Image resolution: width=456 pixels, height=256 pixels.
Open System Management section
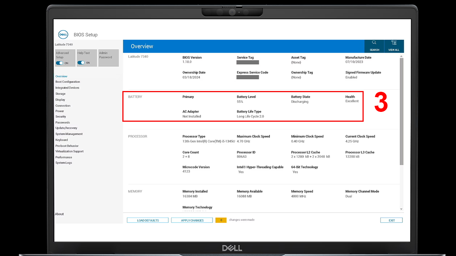click(69, 134)
